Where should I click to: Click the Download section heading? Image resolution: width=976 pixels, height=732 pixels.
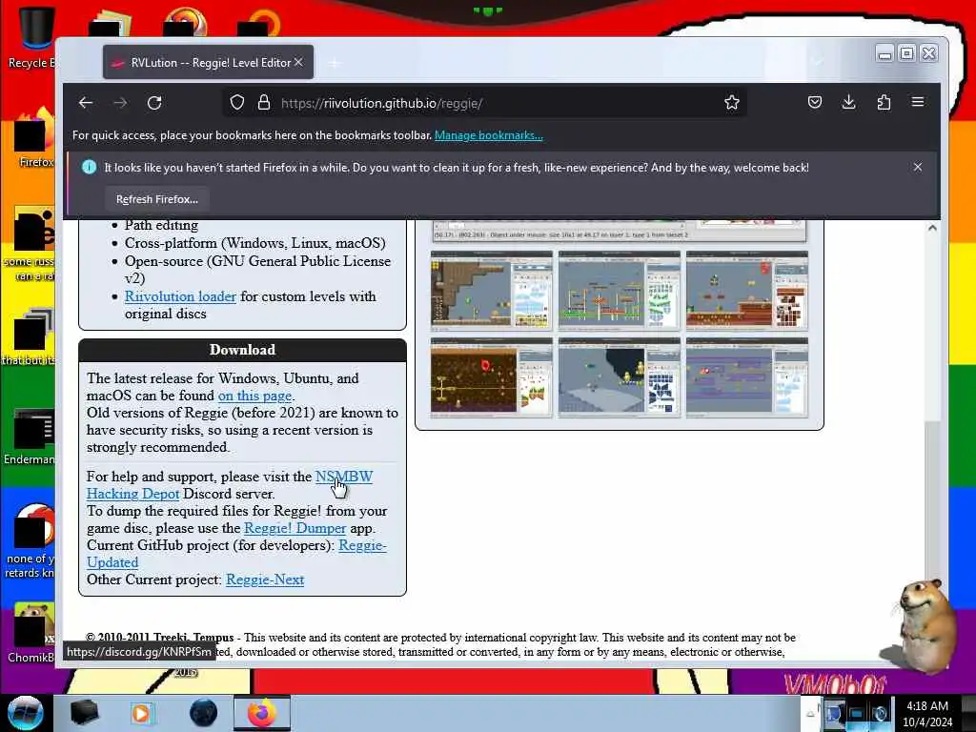[x=243, y=350]
